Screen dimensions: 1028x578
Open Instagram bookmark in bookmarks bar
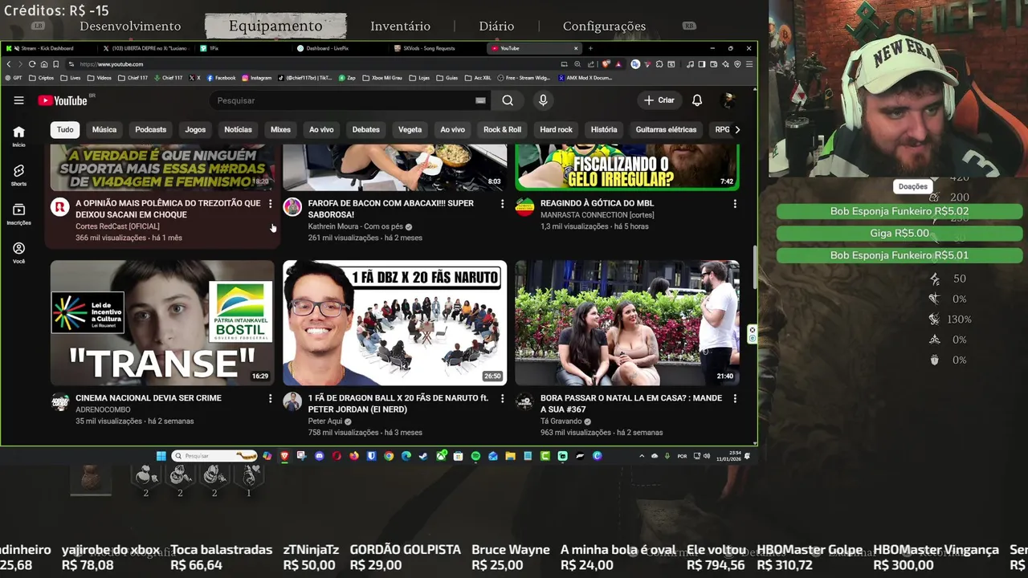tap(256, 78)
